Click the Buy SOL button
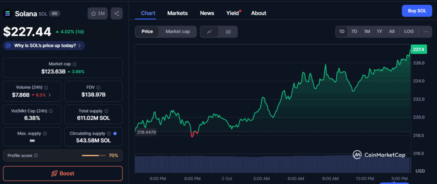The width and height of the screenshot is (437, 184). [x=417, y=11]
